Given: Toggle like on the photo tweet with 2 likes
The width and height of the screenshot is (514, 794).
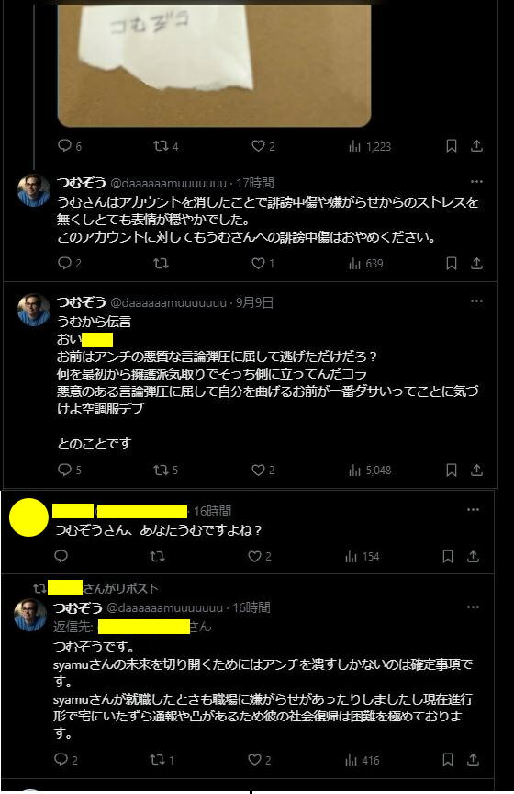Looking at the screenshot, I should [x=263, y=146].
